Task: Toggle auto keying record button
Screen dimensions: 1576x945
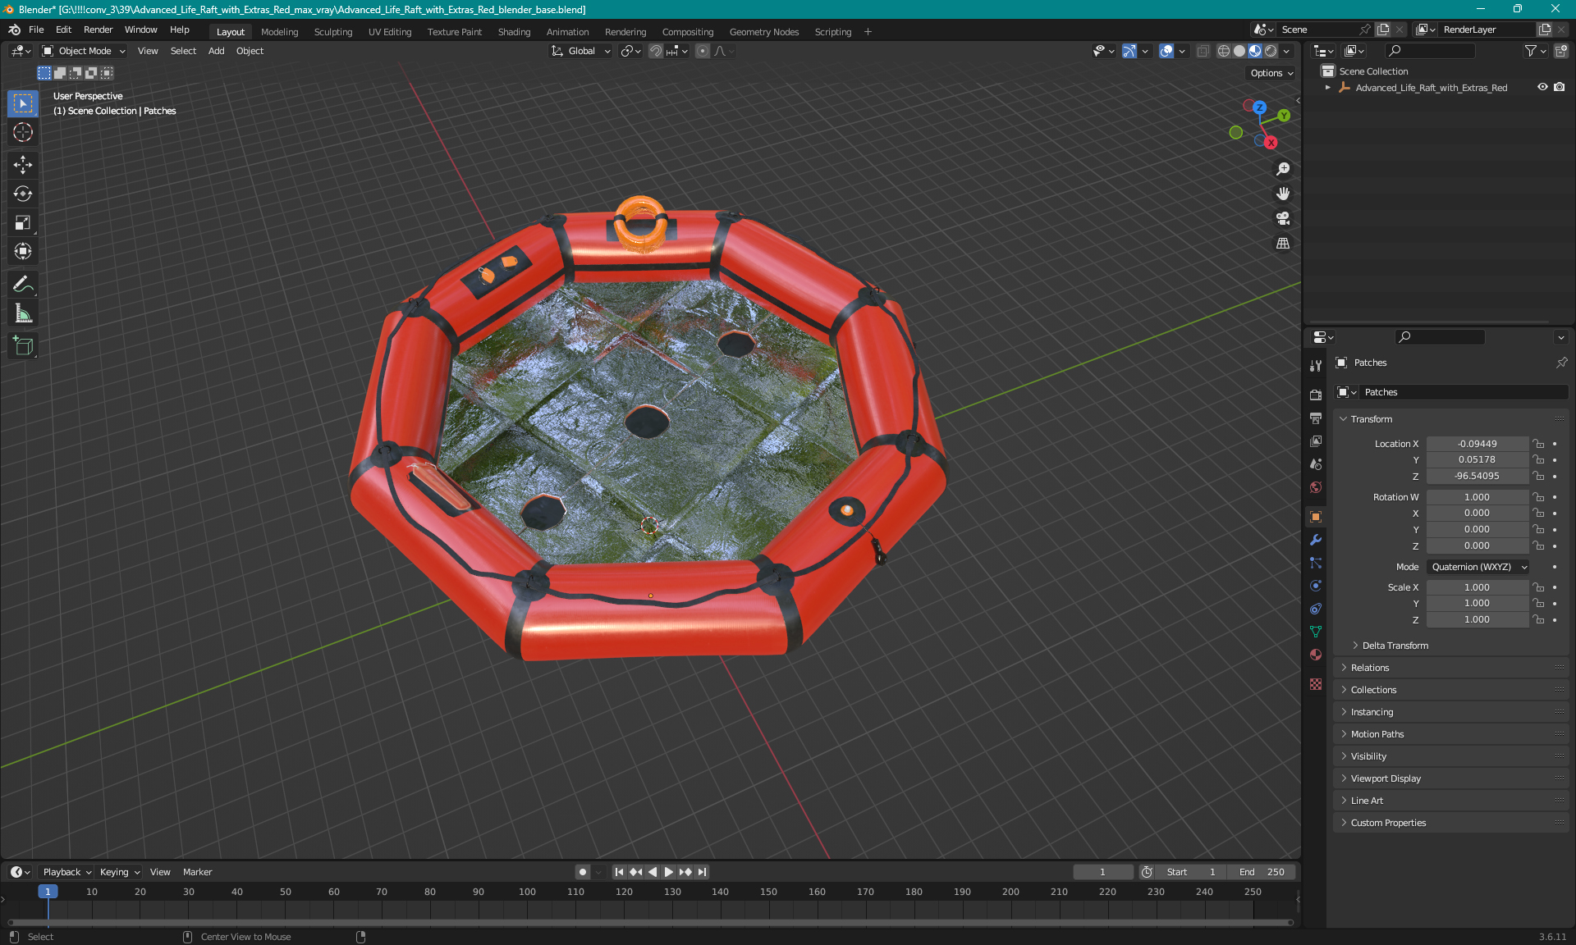Action: pos(583,872)
